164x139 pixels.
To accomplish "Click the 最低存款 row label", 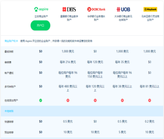I will 9,52.
